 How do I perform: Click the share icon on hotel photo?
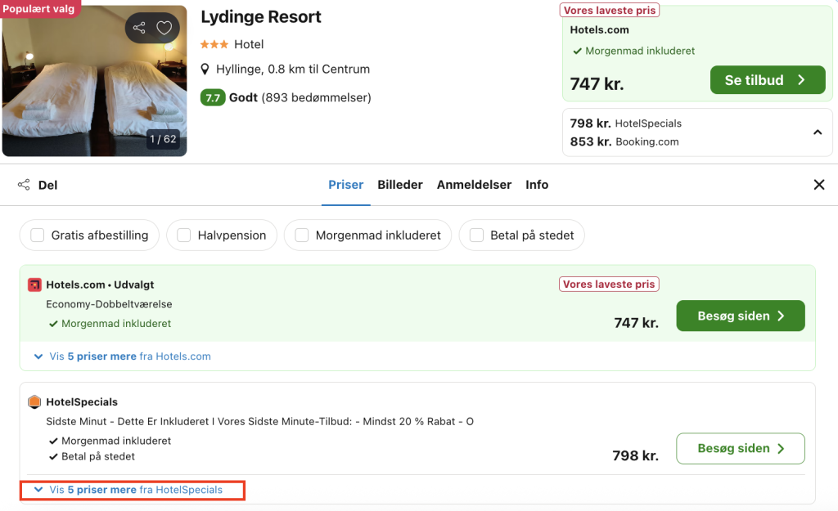coord(139,28)
